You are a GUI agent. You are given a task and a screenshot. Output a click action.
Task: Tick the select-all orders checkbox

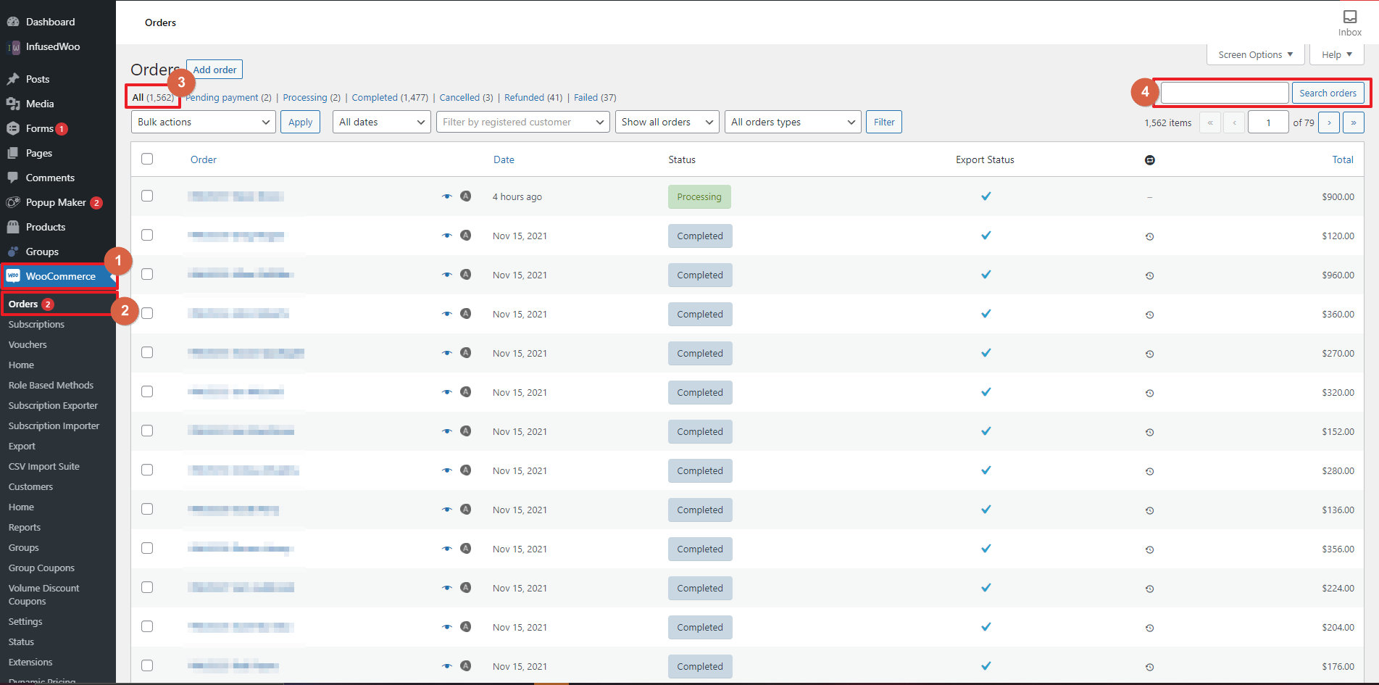[147, 159]
